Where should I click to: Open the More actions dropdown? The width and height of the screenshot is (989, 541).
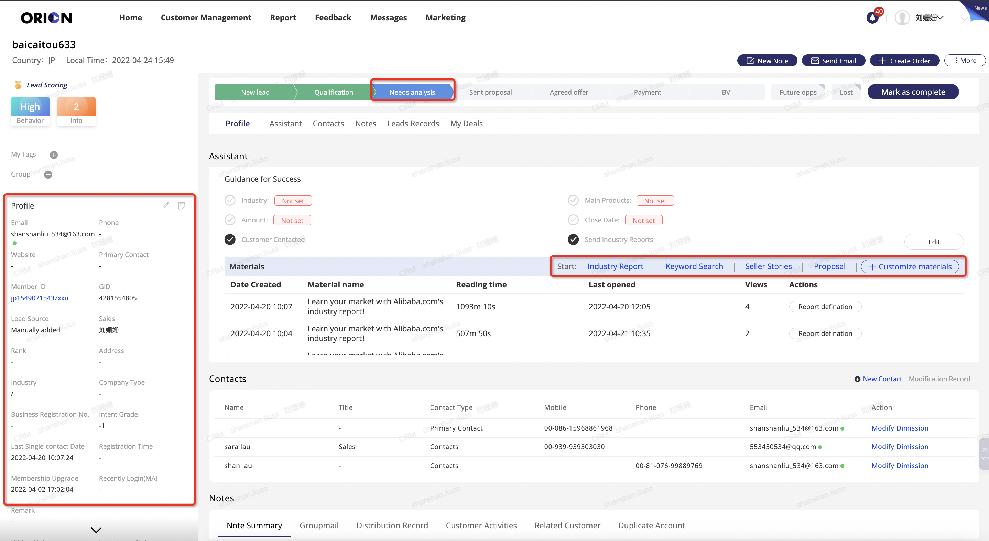click(965, 61)
